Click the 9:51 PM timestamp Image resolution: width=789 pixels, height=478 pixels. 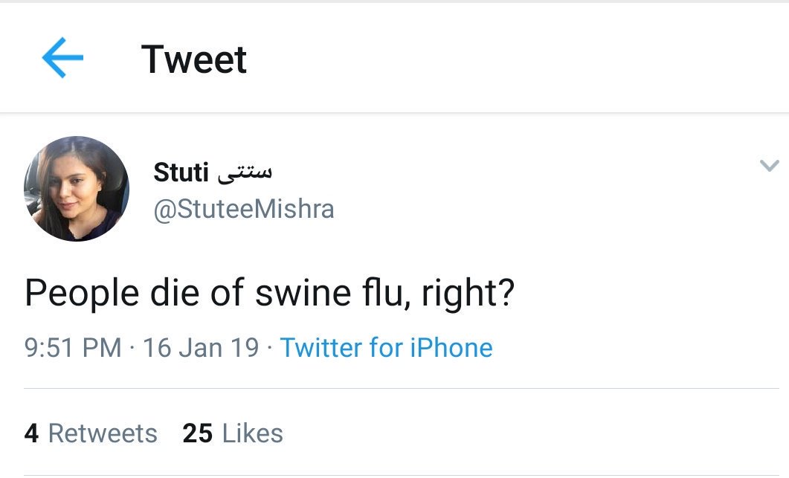pos(73,348)
